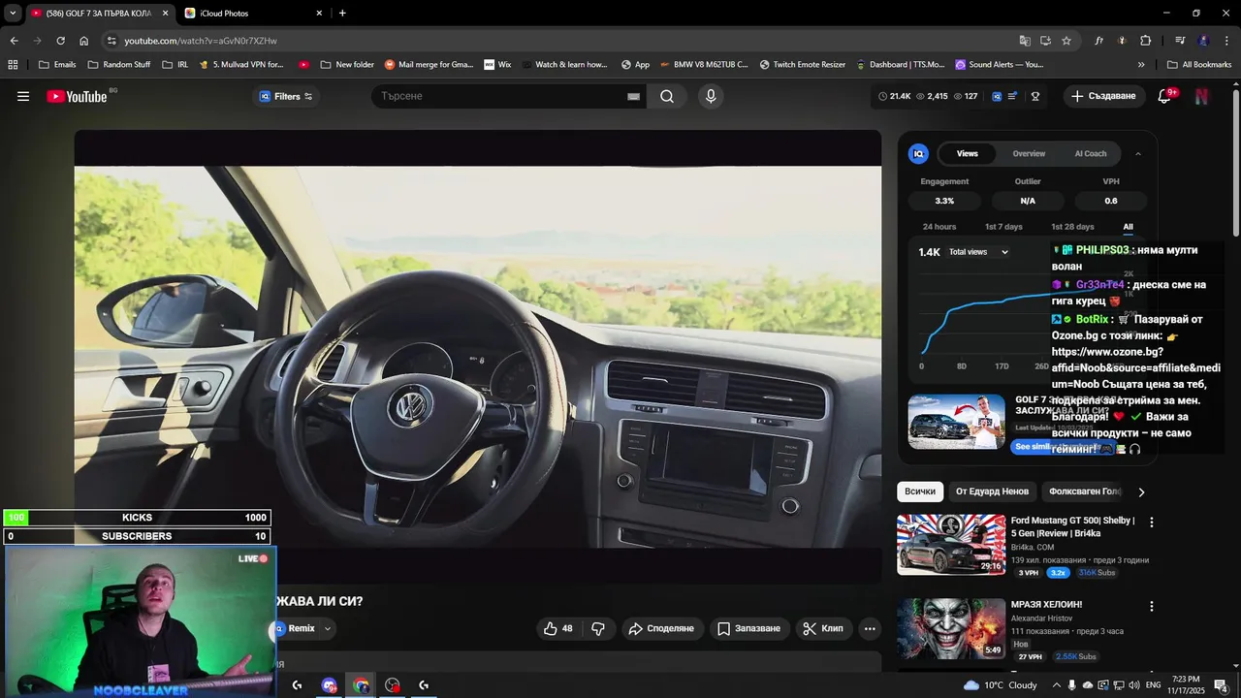Toggle the vidIQ Filters button
The height and width of the screenshot is (698, 1241).
tap(285, 96)
